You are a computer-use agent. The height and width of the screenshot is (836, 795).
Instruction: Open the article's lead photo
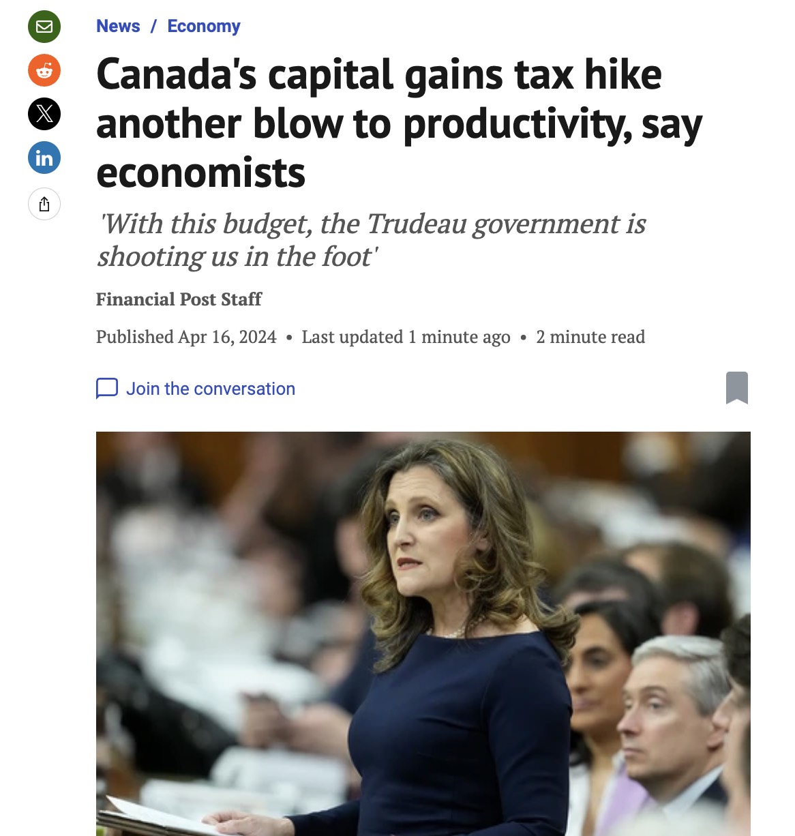click(423, 633)
